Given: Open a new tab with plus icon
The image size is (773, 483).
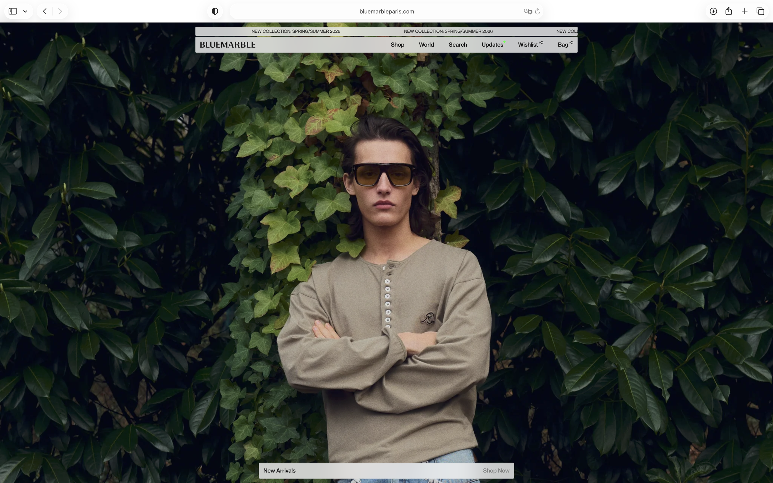Looking at the screenshot, I should pos(745,11).
